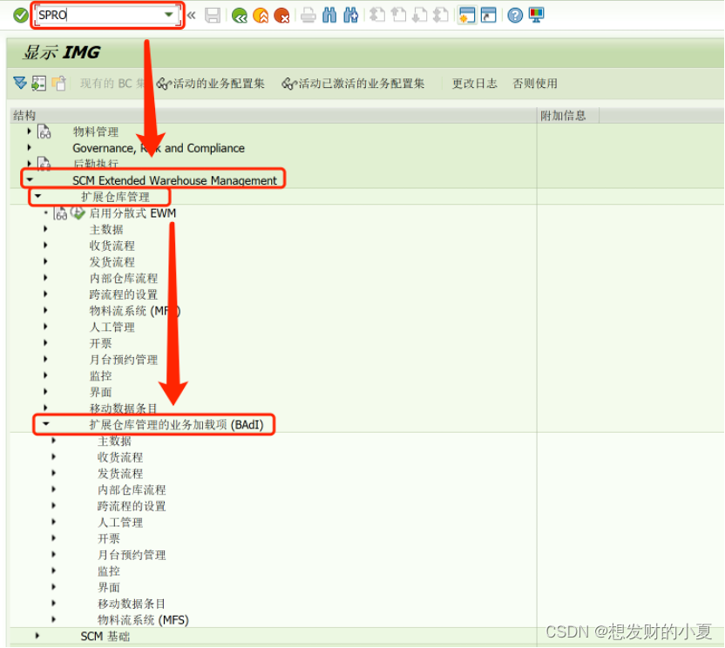
Task: Expand the SCM 基础 node
Action: [x=37, y=636]
